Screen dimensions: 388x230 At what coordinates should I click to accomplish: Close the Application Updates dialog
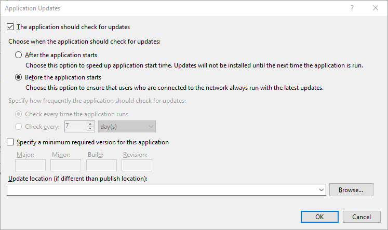[x=376, y=8]
